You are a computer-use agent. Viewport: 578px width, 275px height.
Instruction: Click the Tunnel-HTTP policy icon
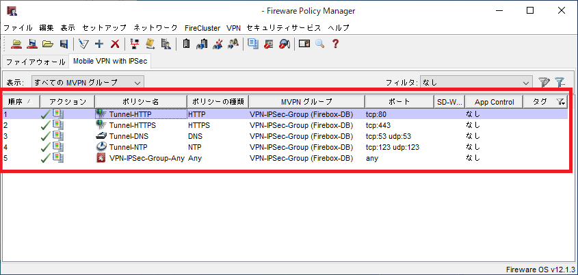pyautogui.click(x=101, y=114)
